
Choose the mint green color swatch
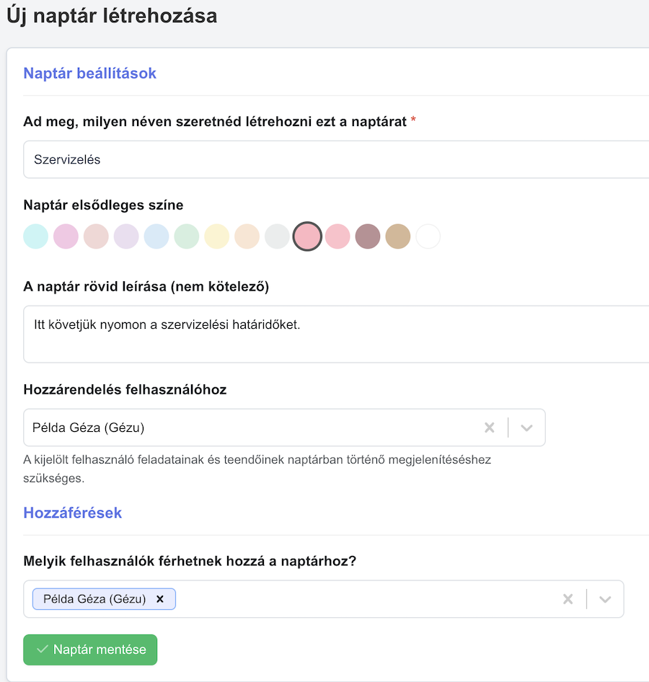(187, 236)
